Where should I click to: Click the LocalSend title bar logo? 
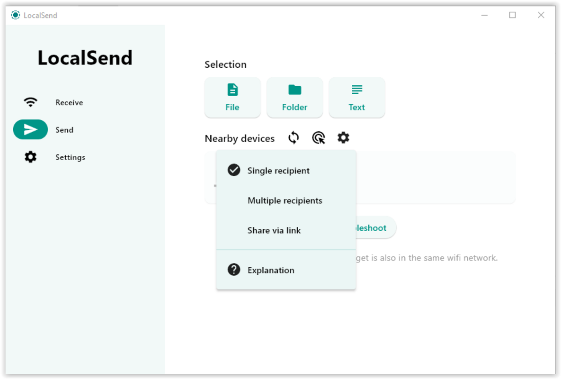click(x=15, y=15)
